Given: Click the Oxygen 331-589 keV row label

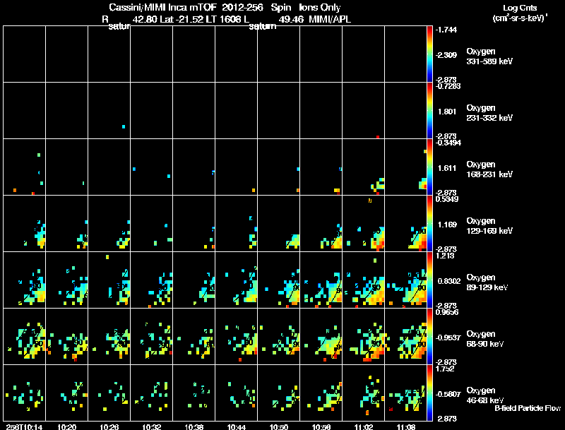Looking at the screenshot, I should [x=489, y=56].
